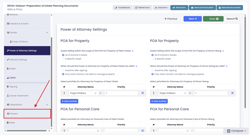Edit Priority field for Peter Parker property
The image size is (250, 135).
121,93
